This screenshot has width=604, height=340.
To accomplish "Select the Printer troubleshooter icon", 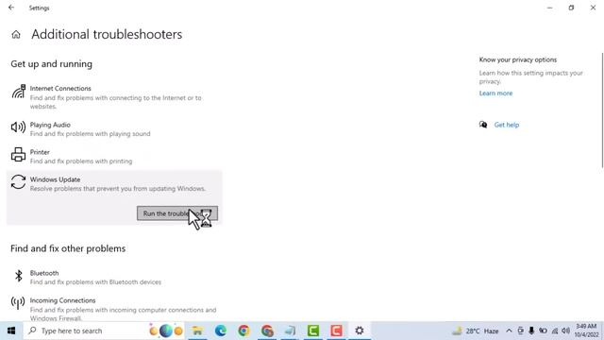I will pos(18,155).
